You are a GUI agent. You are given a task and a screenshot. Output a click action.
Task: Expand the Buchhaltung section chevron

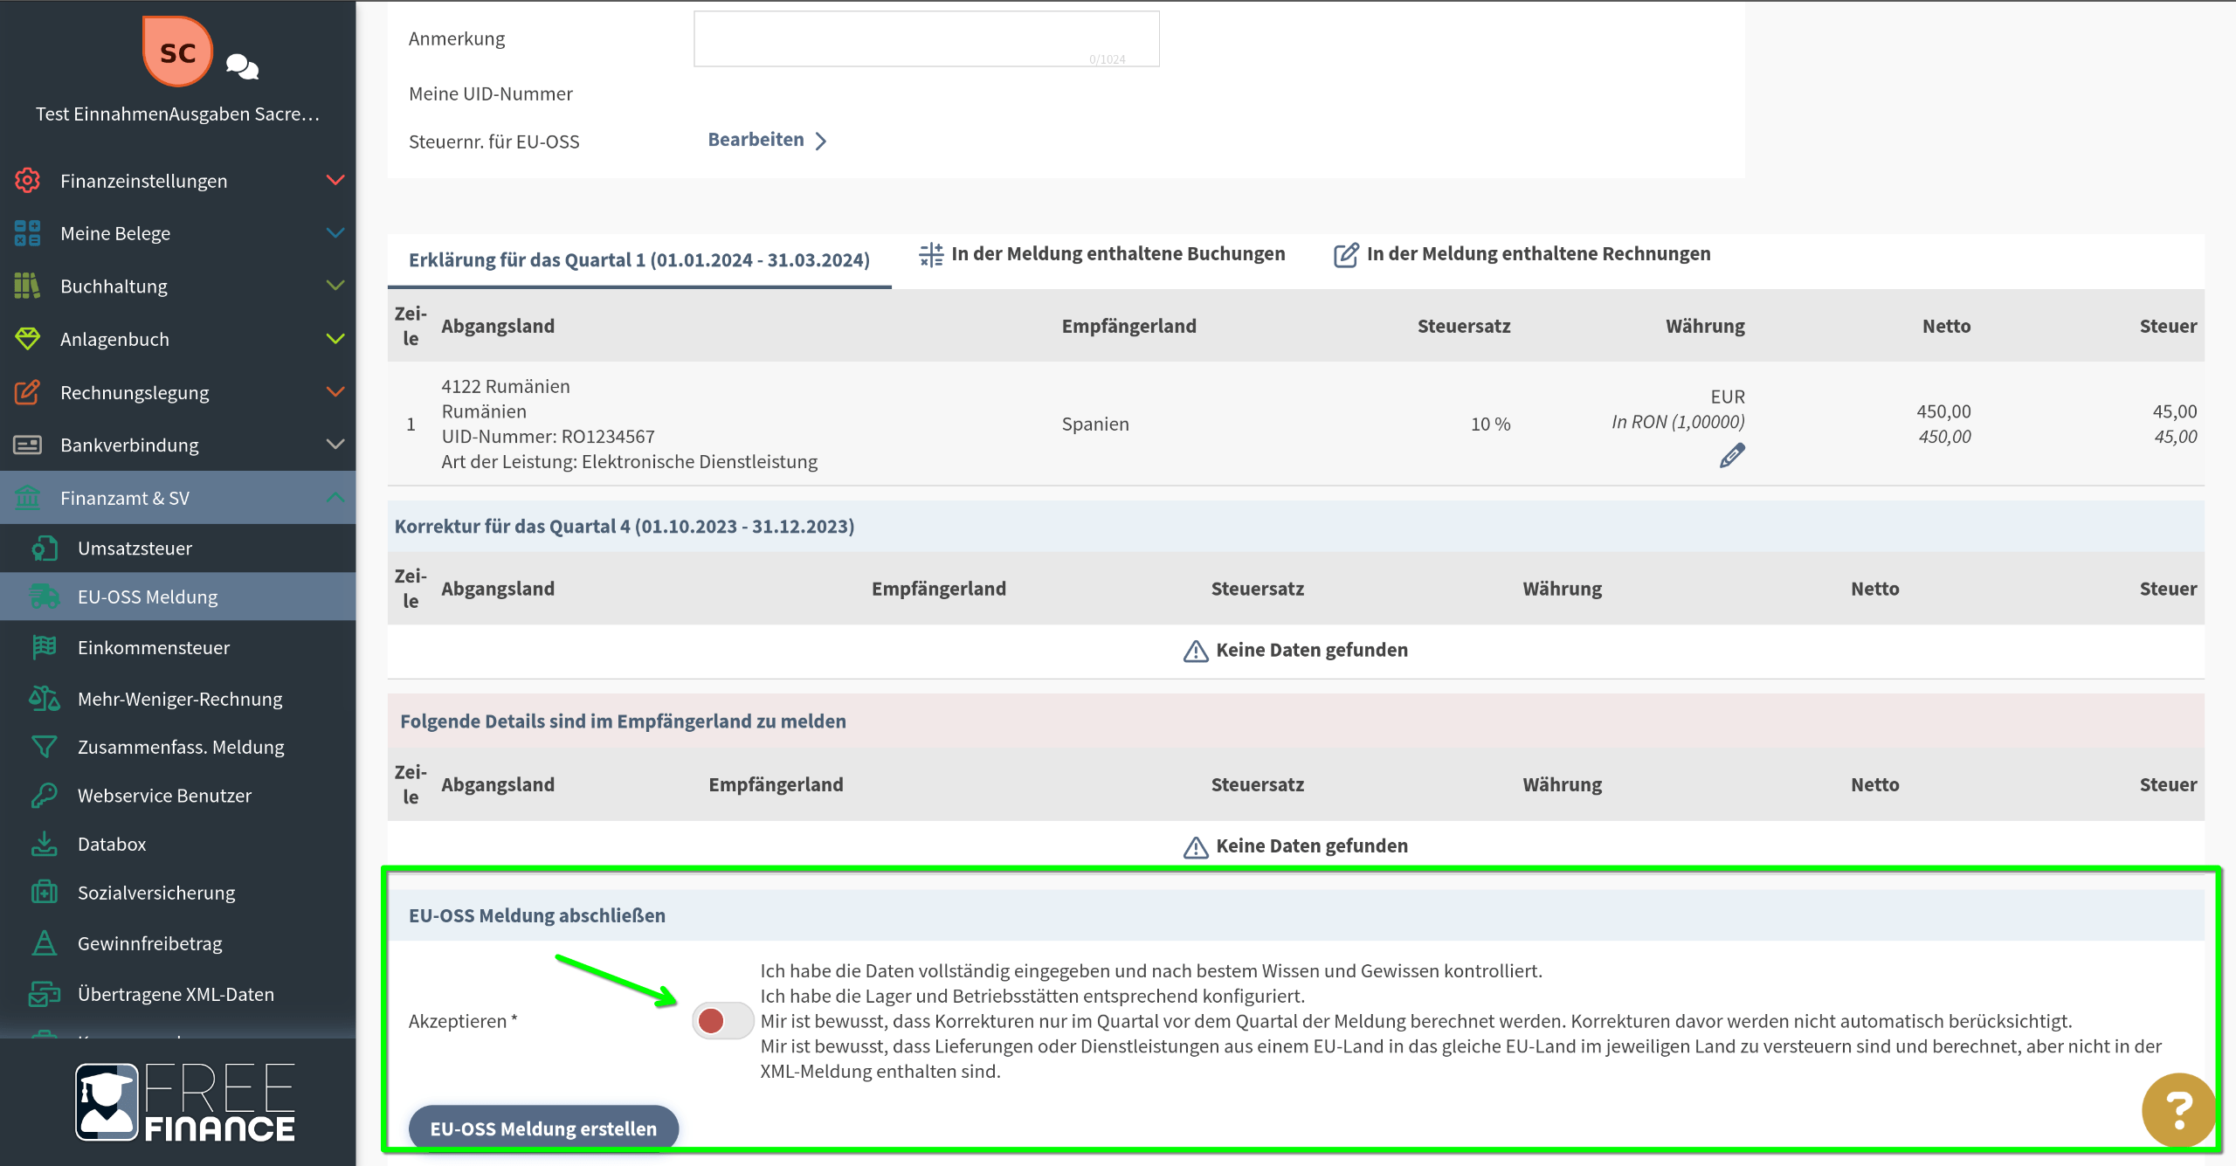coord(335,286)
